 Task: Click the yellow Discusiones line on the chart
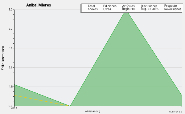click(42, 101)
